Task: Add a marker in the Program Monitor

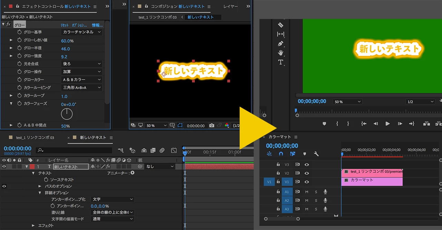Action: click(x=324, y=123)
